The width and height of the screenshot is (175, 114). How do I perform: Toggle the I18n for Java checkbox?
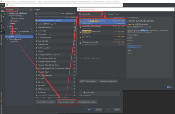click(x=74, y=89)
